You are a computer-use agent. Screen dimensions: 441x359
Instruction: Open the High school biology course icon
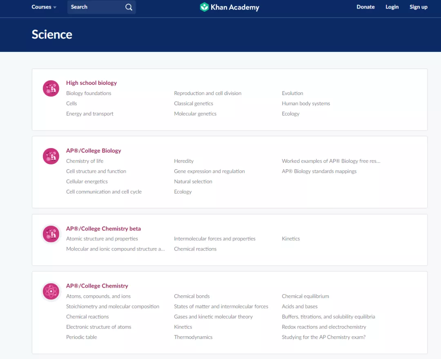(51, 89)
